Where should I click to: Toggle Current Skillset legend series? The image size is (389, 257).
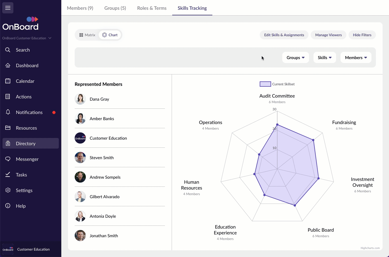(x=277, y=84)
